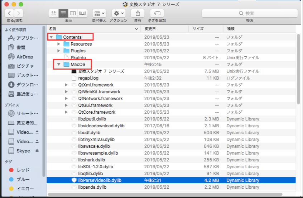The width and height of the screenshot is (303, 198).
Task: Focus the 検索 search field
Action: pos(250,13)
